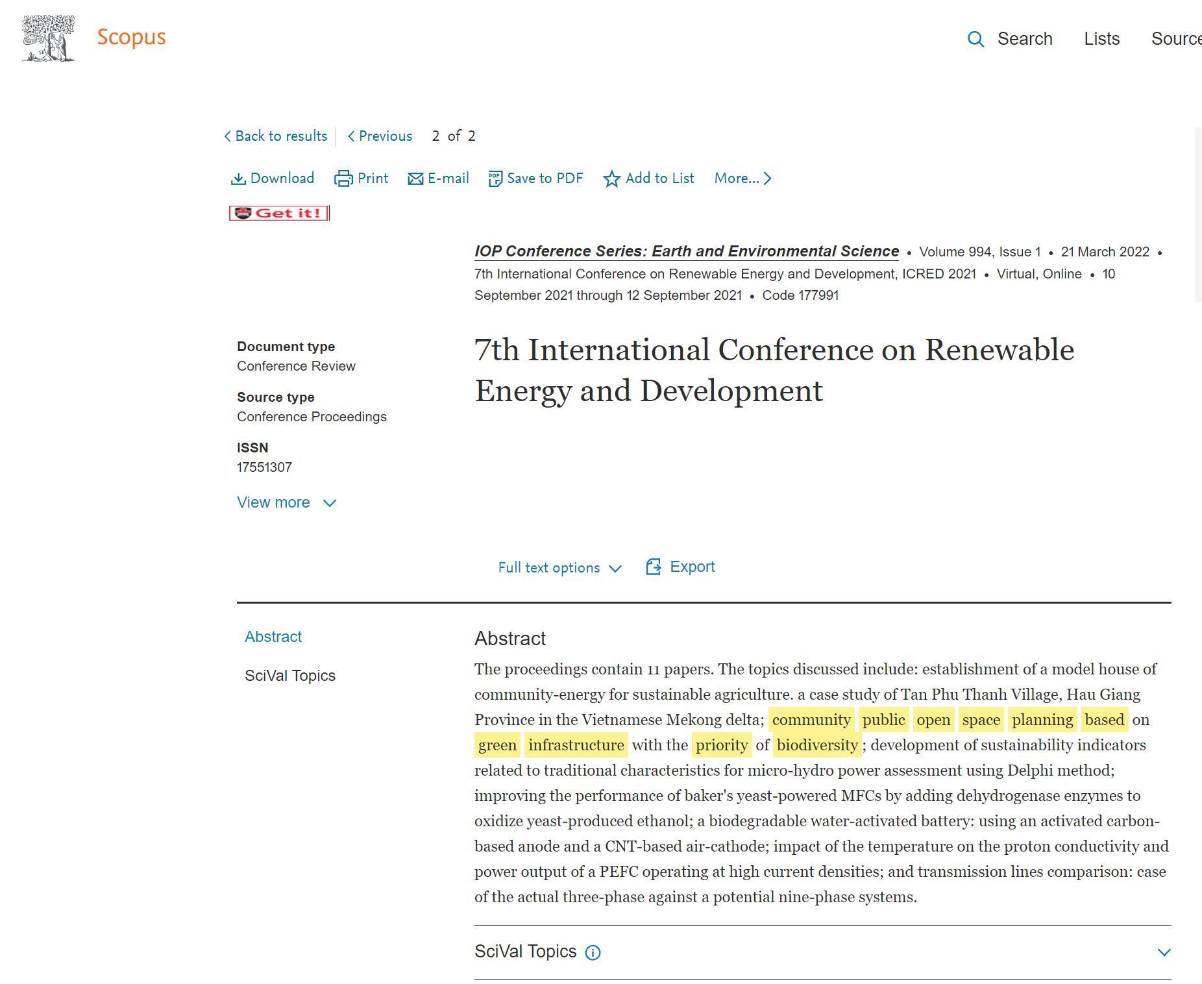Viewport: 1202px width, 984px height.
Task: Click the ISSN value 17551307
Action: coord(264,467)
